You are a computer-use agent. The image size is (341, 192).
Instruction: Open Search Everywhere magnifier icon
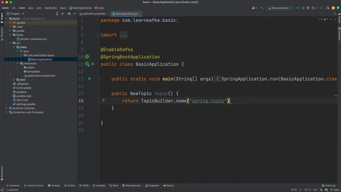point(328,8)
